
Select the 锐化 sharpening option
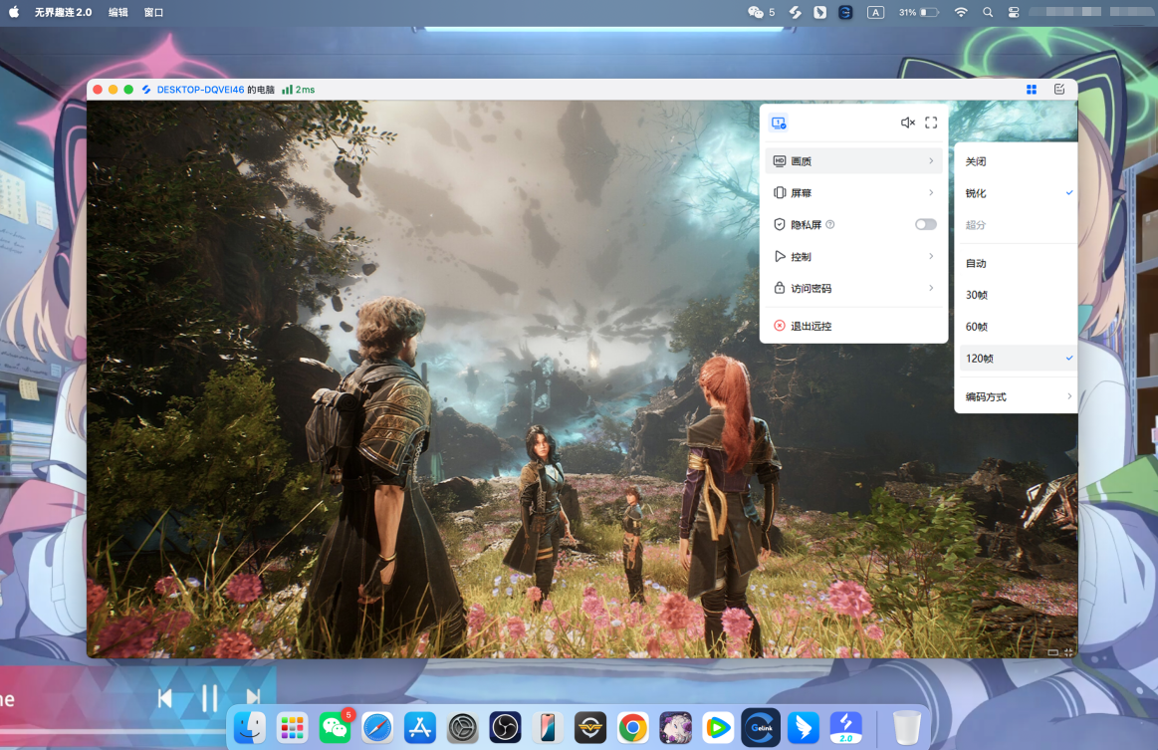point(976,193)
